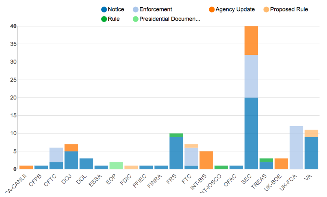The image size is (327, 197).
Task: Click the CFTC Enforcement bar segment
Action: pos(56,155)
